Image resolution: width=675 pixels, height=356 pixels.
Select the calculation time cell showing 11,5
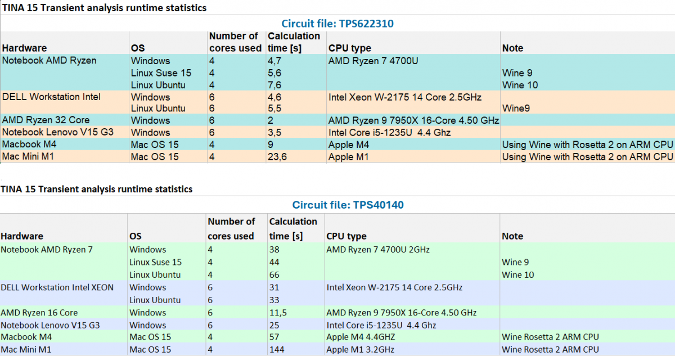point(278,313)
